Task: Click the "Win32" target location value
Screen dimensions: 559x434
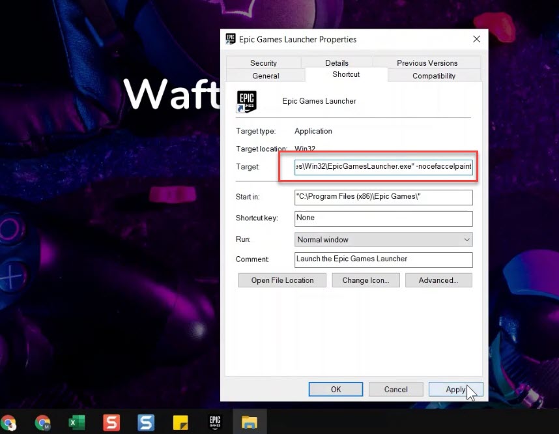Action: point(305,149)
